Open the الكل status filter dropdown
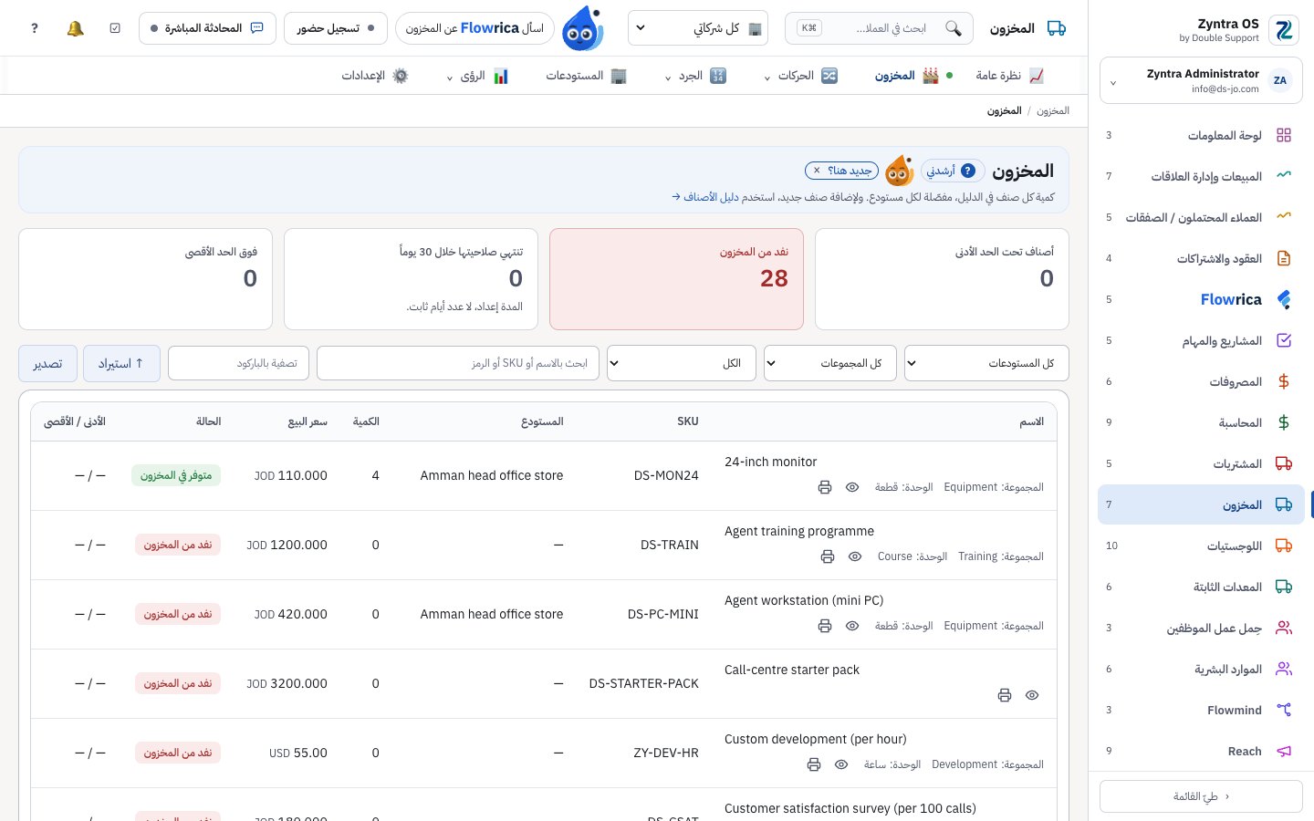Image resolution: width=1314 pixels, height=821 pixels. click(682, 363)
